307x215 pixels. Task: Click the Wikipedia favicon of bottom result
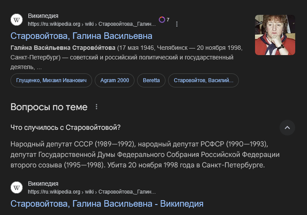pos(17,187)
